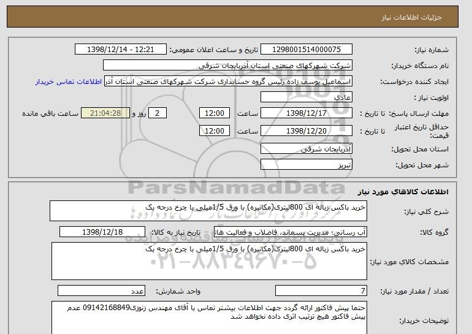Click the label مهلت ارسال پاسخ
The image size is (472, 334).
coord(419,114)
